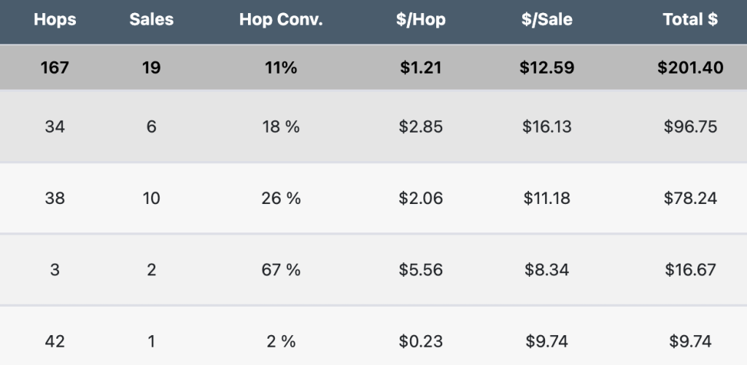Select the $2.85 per hop cell

click(x=421, y=127)
